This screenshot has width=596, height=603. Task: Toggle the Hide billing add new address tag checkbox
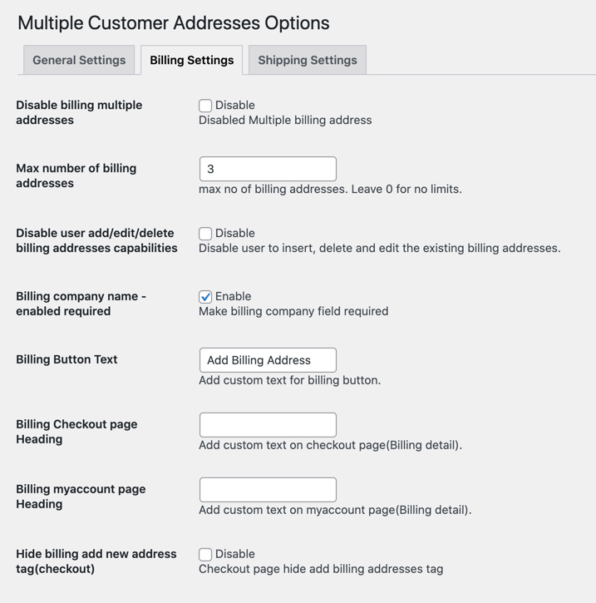click(205, 555)
